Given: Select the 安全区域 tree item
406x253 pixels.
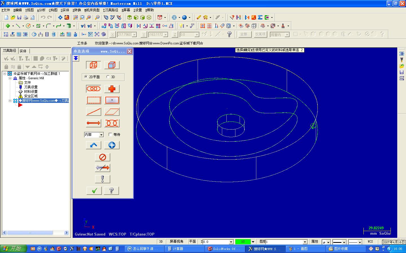Looking at the screenshot, I should point(31,96).
